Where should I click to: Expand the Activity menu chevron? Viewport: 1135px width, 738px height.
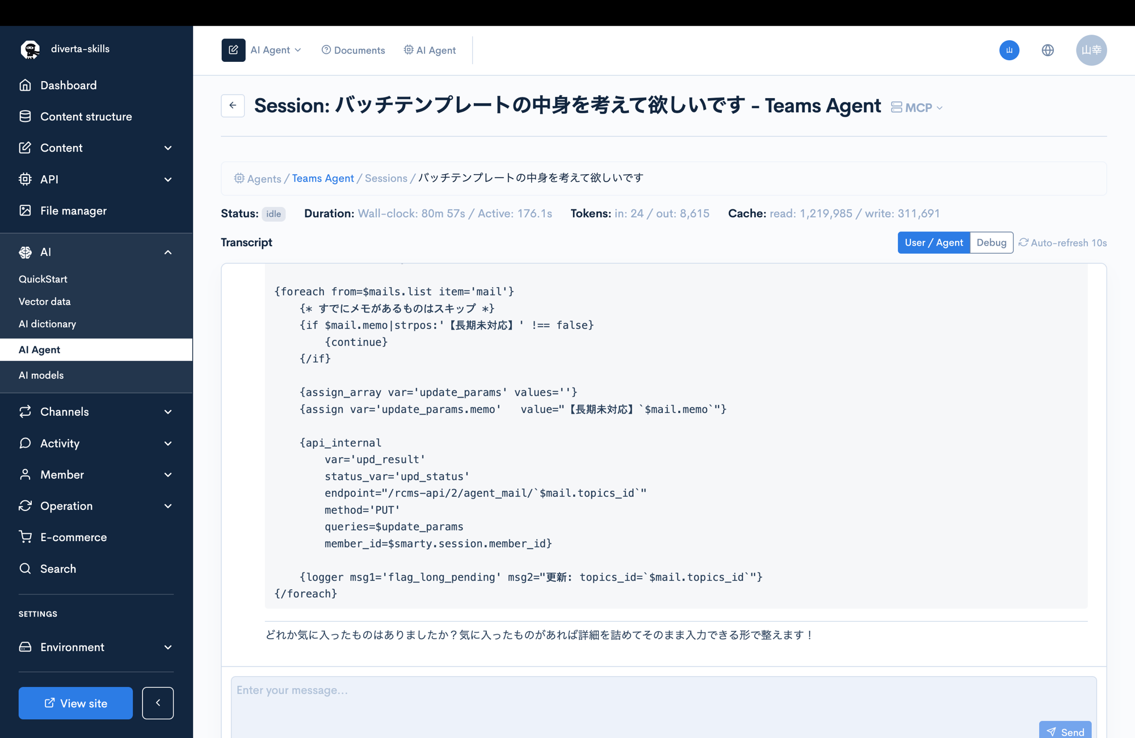coord(168,443)
